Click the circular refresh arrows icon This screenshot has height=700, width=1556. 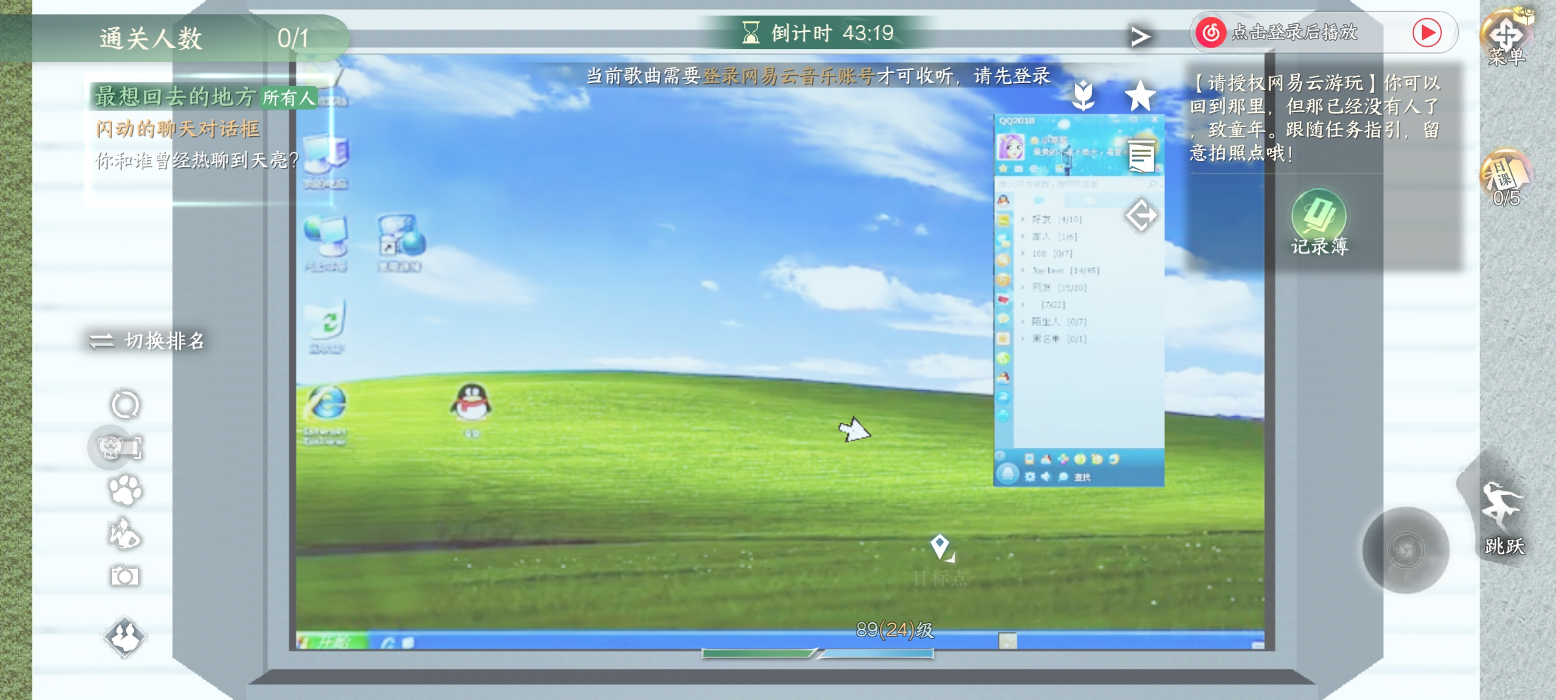coord(125,404)
